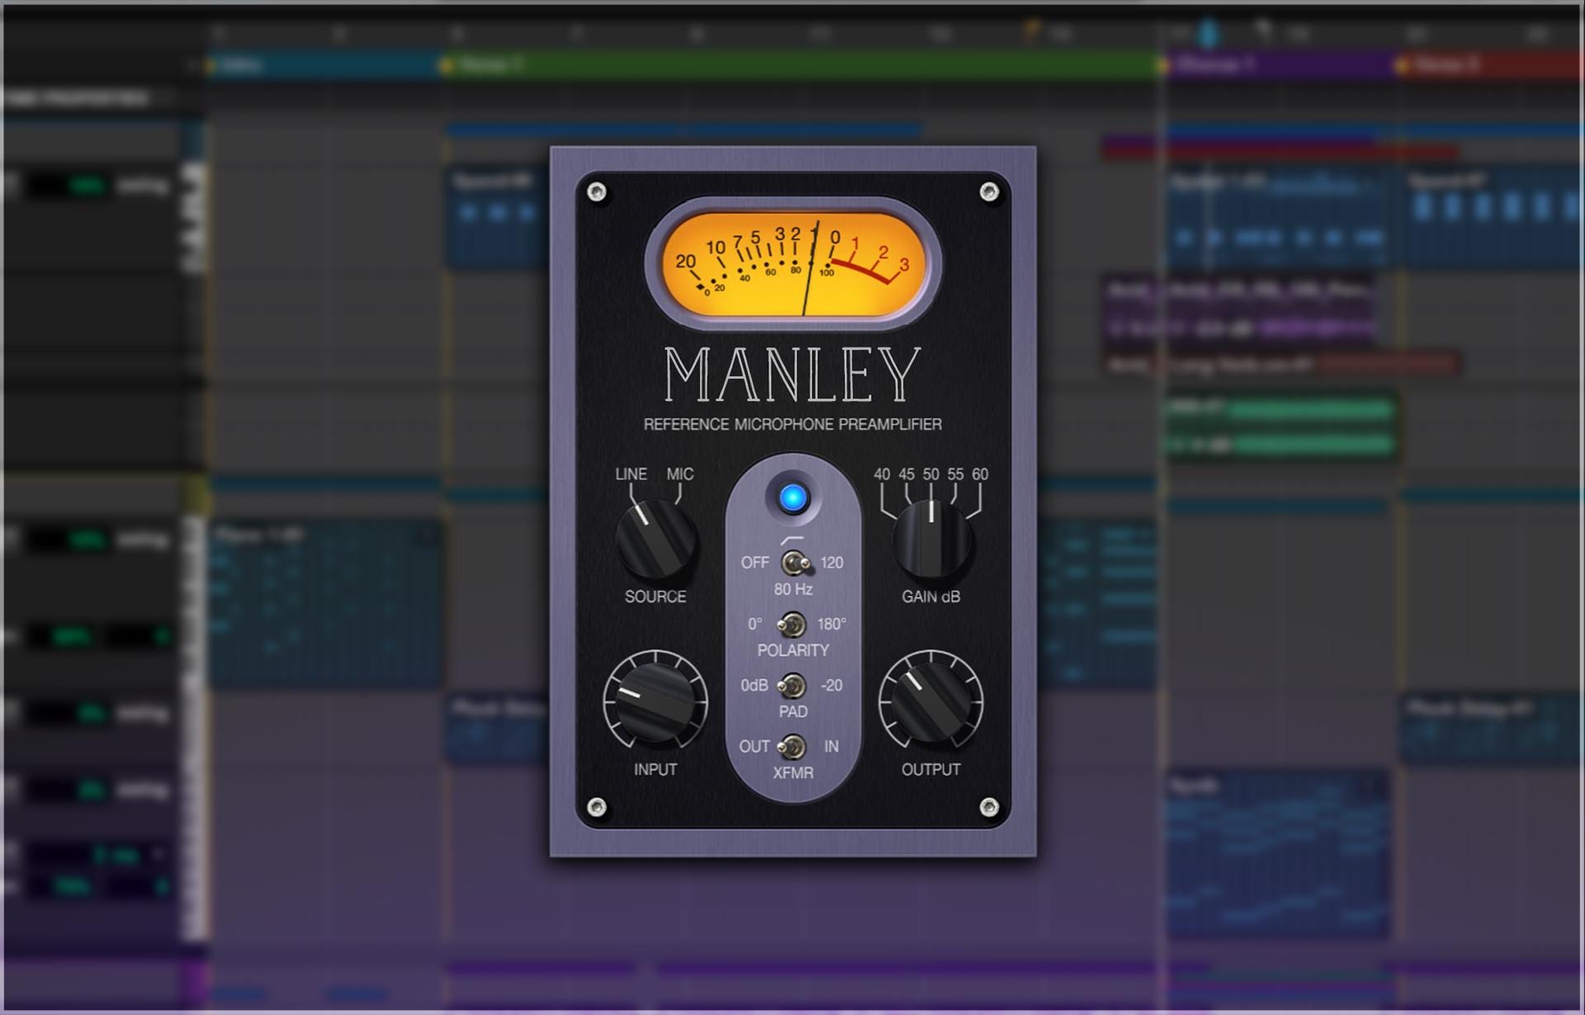Click the 40 gain marking
Viewport: 1585px width, 1015px height.
coord(882,474)
